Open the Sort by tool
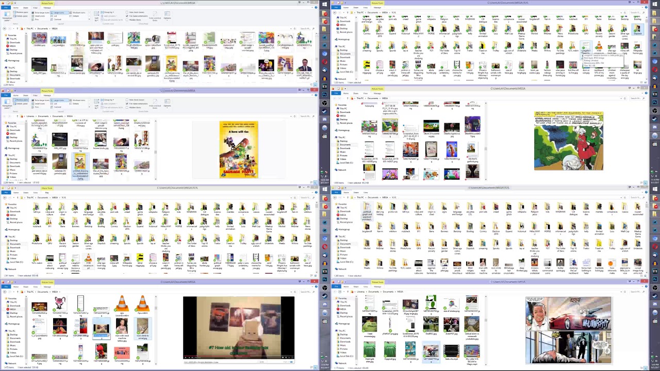The width and height of the screenshot is (660, 371). [x=96, y=17]
